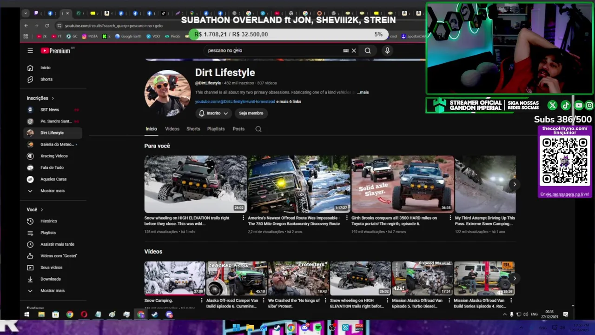Switch to the Vídeos channel tab
Screen dimensions: 595x335
[x=172, y=129]
